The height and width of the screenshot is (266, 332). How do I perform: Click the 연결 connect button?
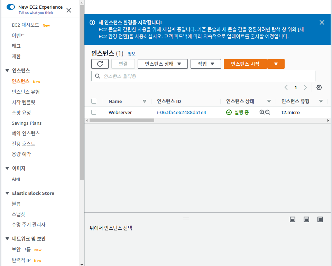[x=123, y=64]
